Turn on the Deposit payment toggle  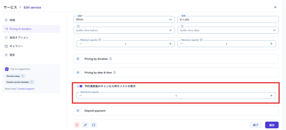pyautogui.click(x=80, y=111)
